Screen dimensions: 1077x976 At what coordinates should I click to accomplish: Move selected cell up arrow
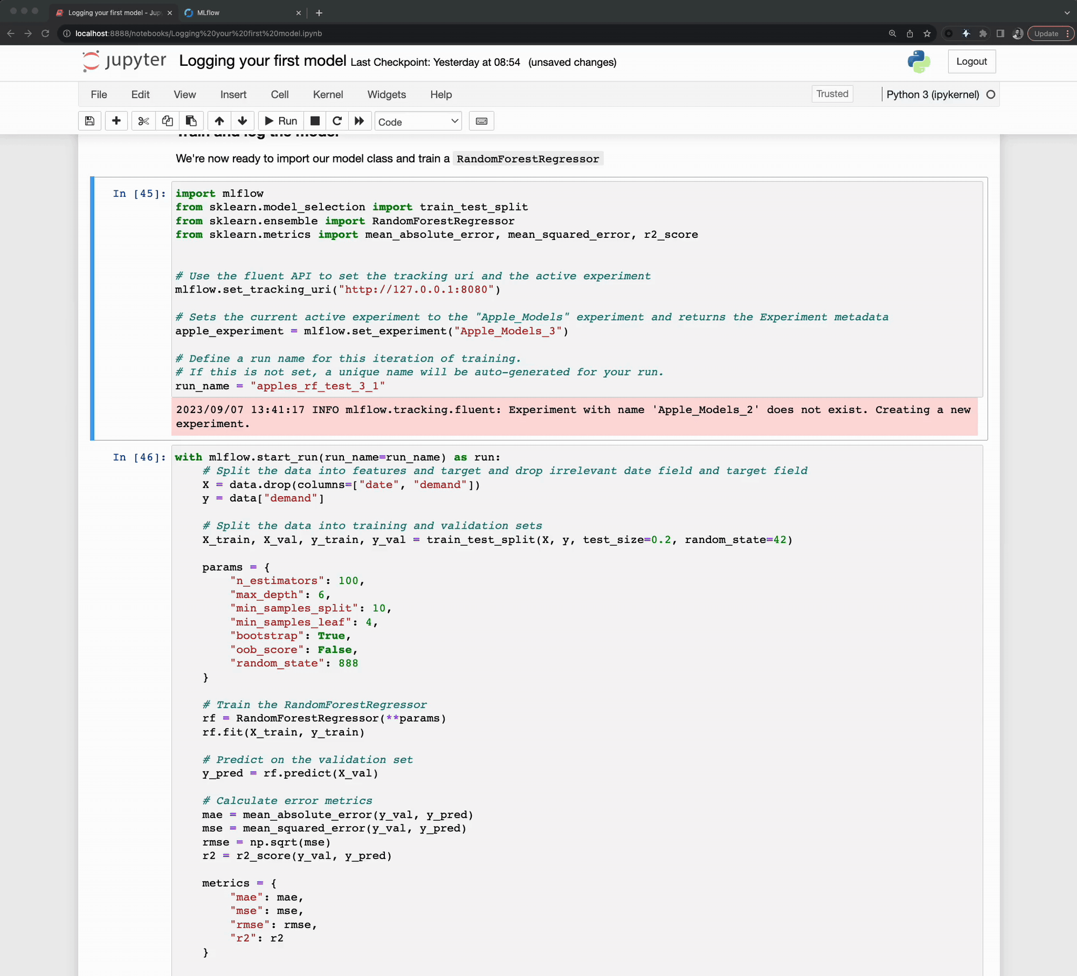[219, 122]
